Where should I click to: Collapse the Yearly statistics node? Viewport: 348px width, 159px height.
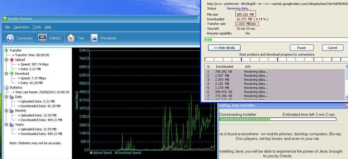tap(6, 125)
